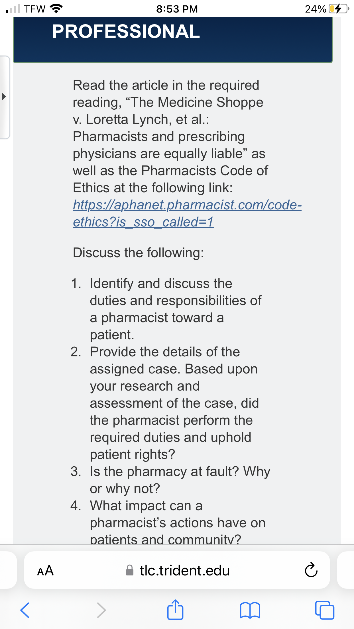Screen dimensions: 354x629
Task: Reload the page with refresh icon
Action: [311, 570]
